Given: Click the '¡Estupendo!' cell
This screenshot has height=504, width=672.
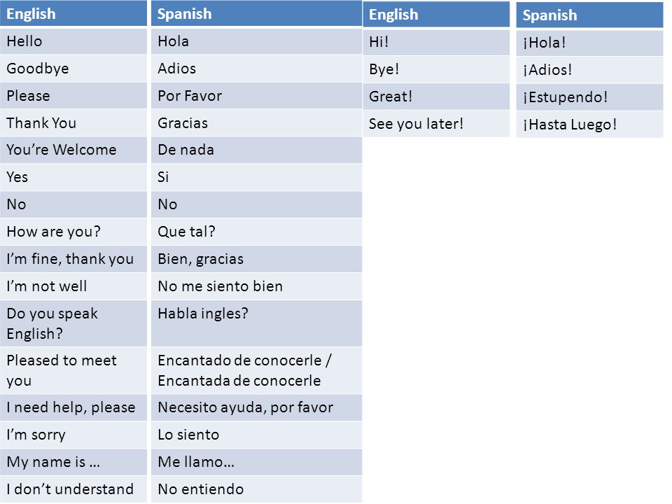Looking at the screenshot, I should (x=589, y=97).
